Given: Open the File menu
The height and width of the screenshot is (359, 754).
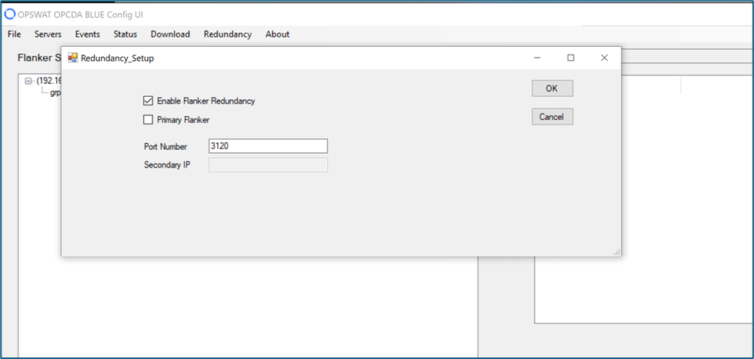Looking at the screenshot, I should [15, 34].
